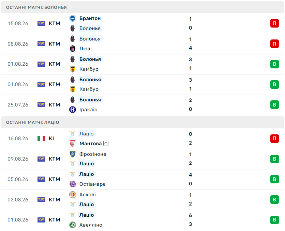Screen dimensions: 285x231
Task: Click the Ascoli club crest
Action: click(73, 195)
